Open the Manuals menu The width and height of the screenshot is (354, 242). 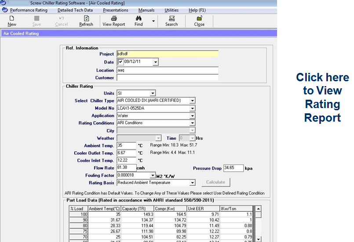tap(146, 10)
